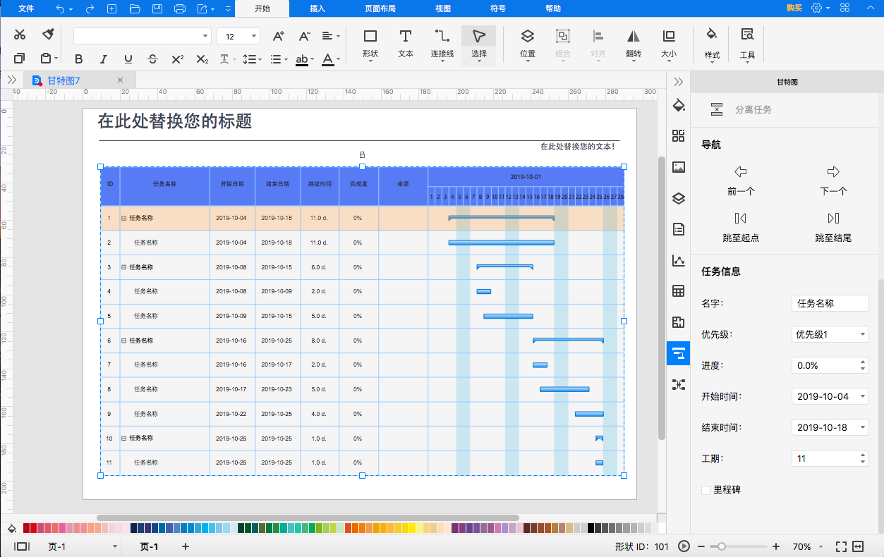Open the Connector line tool

[x=442, y=44]
